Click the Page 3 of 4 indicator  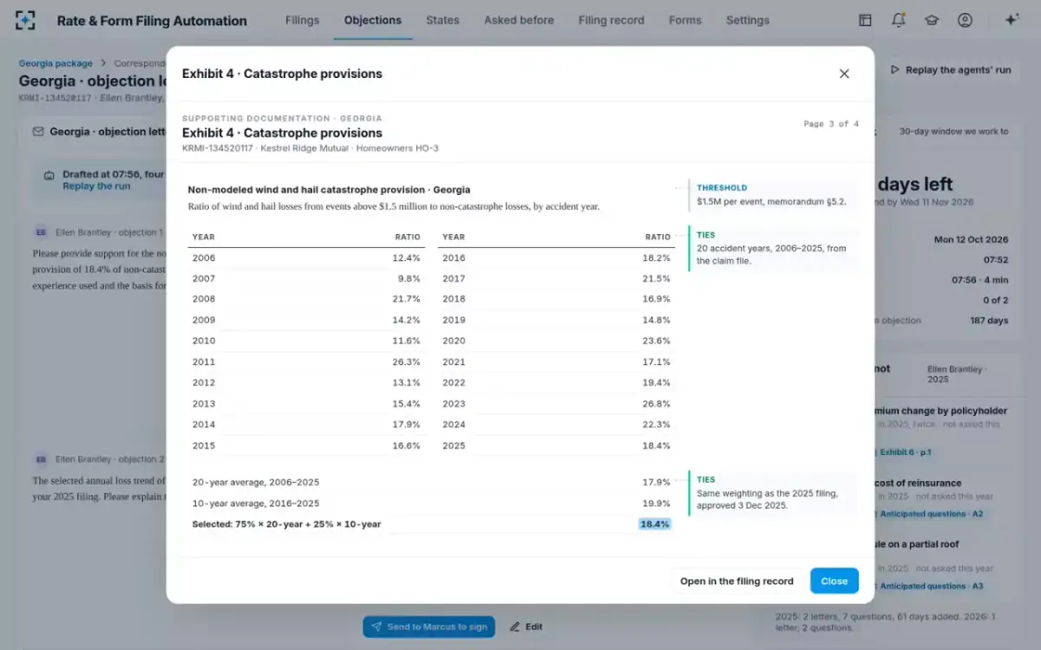tap(831, 124)
